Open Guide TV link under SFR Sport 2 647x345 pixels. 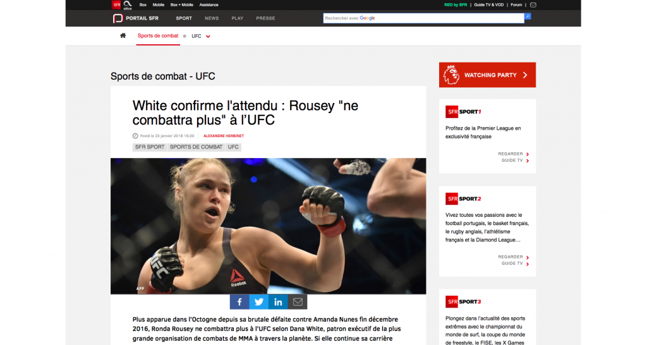[515, 263]
